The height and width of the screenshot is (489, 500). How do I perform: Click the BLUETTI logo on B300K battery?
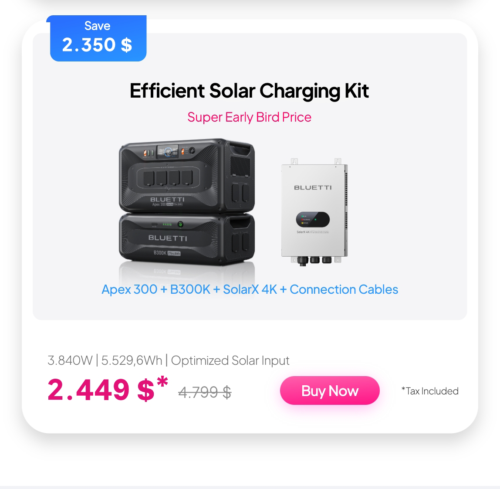(x=167, y=238)
